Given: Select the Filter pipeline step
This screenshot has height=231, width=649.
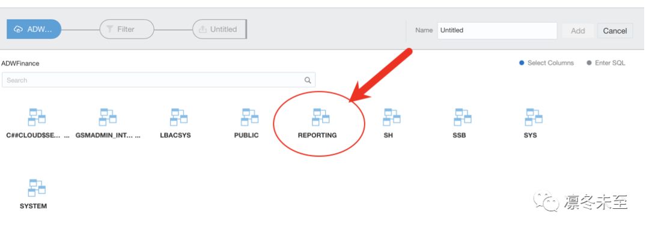Looking at the screenshot, I should point(127,29).
